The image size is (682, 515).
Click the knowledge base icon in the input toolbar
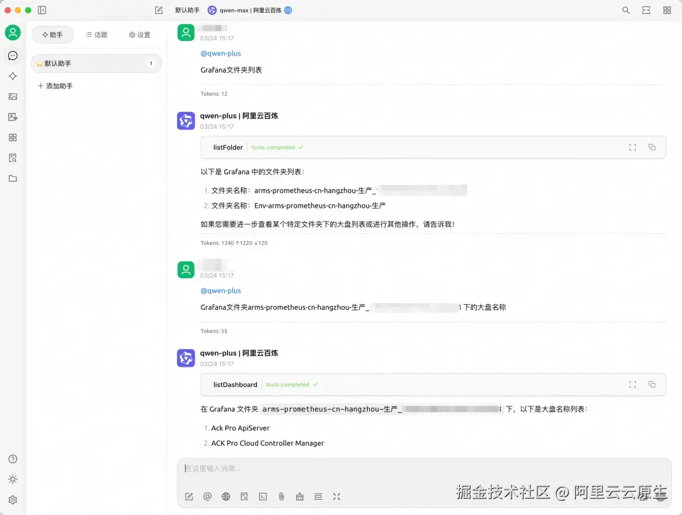click(244, 497)
